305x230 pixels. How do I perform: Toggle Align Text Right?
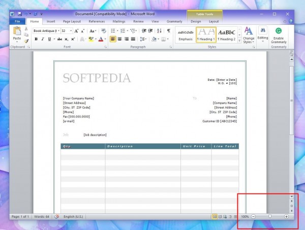127,39
